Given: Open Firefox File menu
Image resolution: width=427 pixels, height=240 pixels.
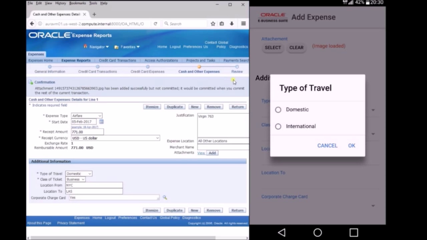Looking at the screenshot, I should tap(30, 3).
